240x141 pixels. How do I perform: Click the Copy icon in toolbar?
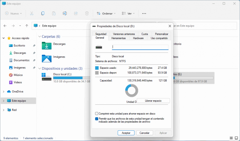point(42,13)
